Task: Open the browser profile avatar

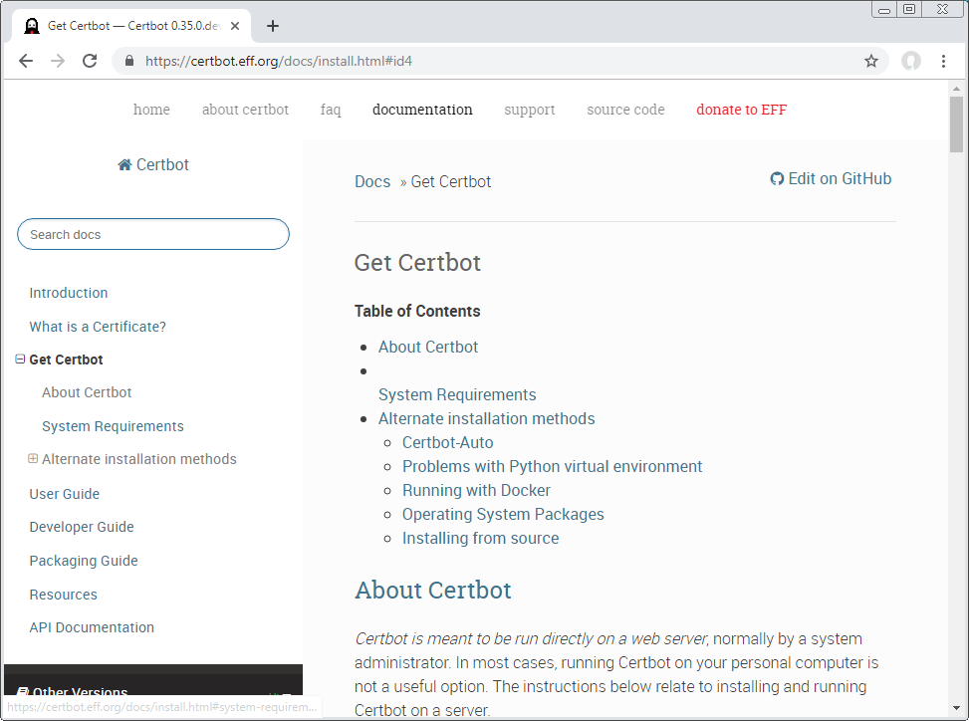Action: coord(911,61)
